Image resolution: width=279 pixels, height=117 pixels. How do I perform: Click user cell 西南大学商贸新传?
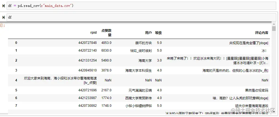coord(139,98)
